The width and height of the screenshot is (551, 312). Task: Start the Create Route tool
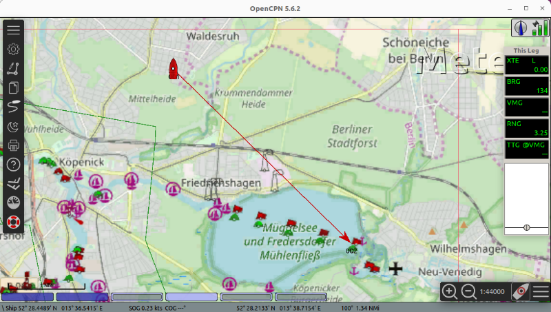tap(13, 107)
